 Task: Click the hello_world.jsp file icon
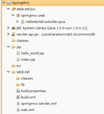18,53
